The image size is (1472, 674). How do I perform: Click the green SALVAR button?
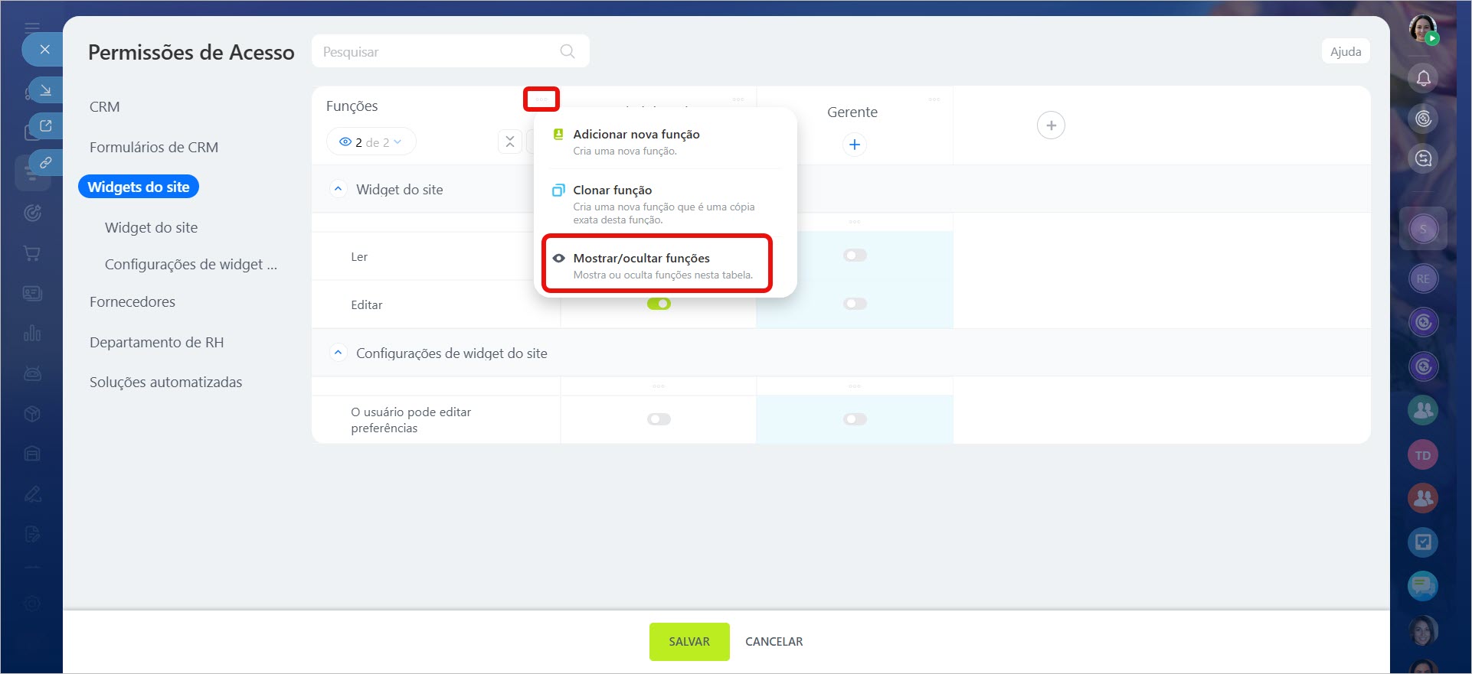tap(689, 641)
